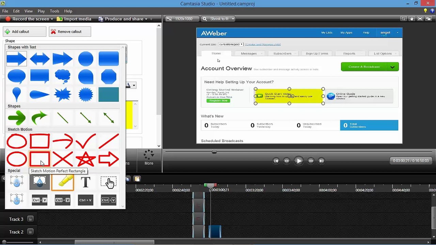This screenshot has width=436, height=245.
Task: Activate the pan hand tool in preview
Action: [412, 19]
